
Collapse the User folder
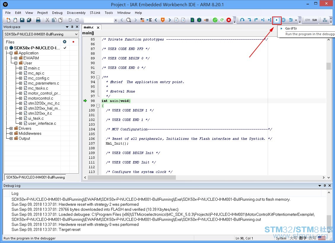click(x=16, y=63)
